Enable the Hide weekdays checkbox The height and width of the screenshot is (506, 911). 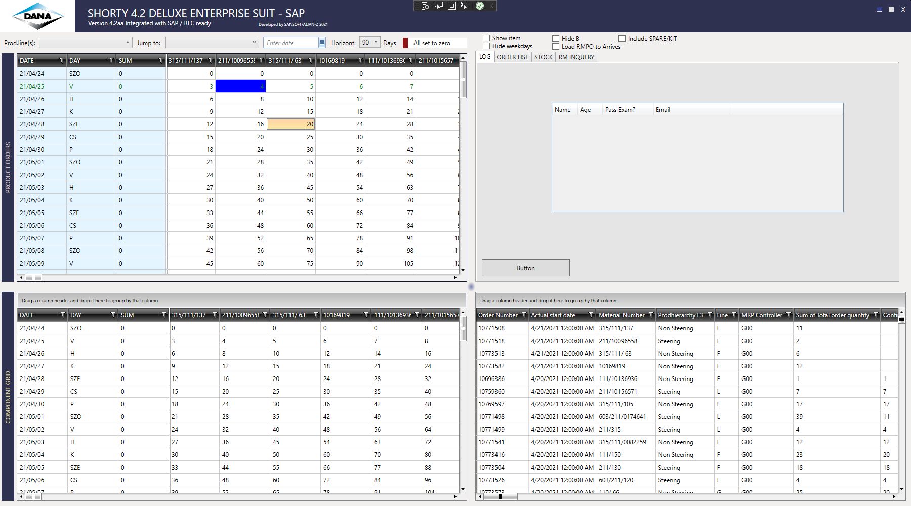pos(486,46)
